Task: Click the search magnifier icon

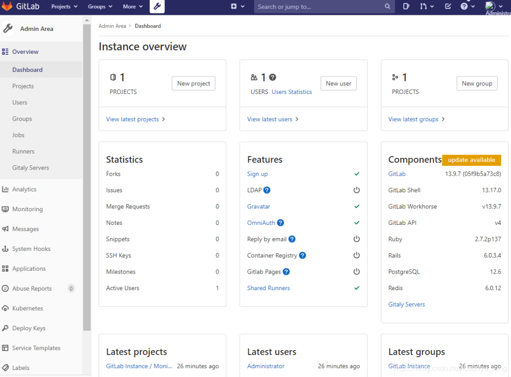Action: [387, 6]
